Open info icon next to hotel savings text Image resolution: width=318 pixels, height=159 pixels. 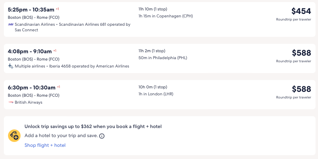102,136
